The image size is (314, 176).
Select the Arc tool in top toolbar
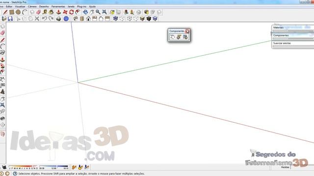[25, 12]
